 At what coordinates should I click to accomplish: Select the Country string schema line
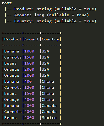click(x=51, y=21)
